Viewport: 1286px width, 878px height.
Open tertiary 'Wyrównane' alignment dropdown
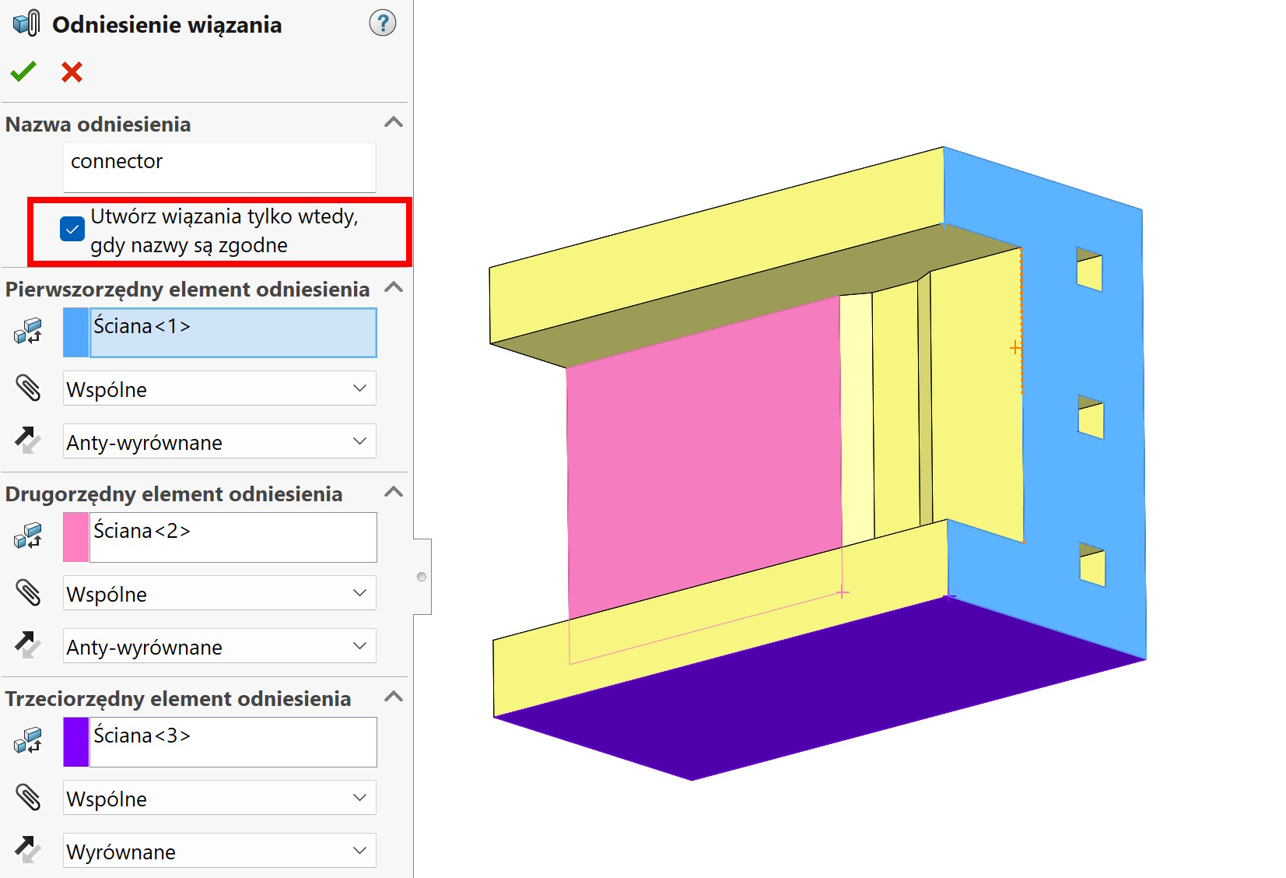click(219, 851)
